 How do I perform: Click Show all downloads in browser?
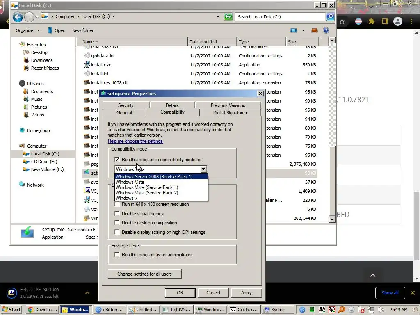tap(390, 293)
